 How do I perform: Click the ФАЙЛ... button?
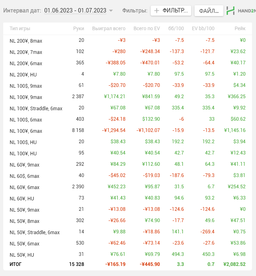pos(209,11)
